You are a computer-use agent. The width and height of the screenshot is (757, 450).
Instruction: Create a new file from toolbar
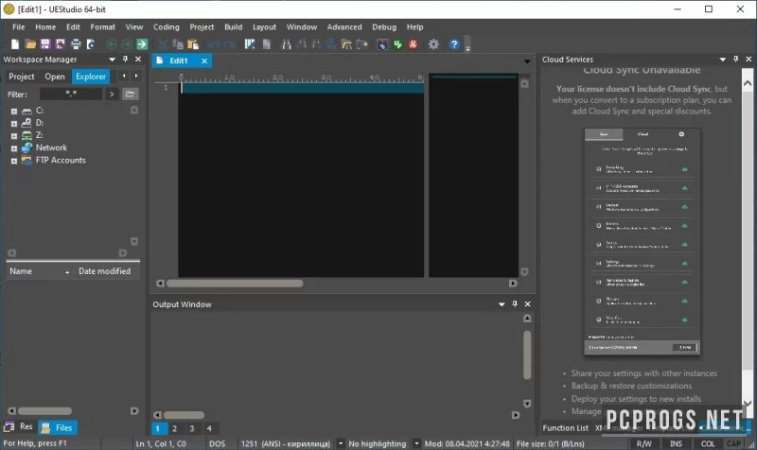[x=15, y=44]
